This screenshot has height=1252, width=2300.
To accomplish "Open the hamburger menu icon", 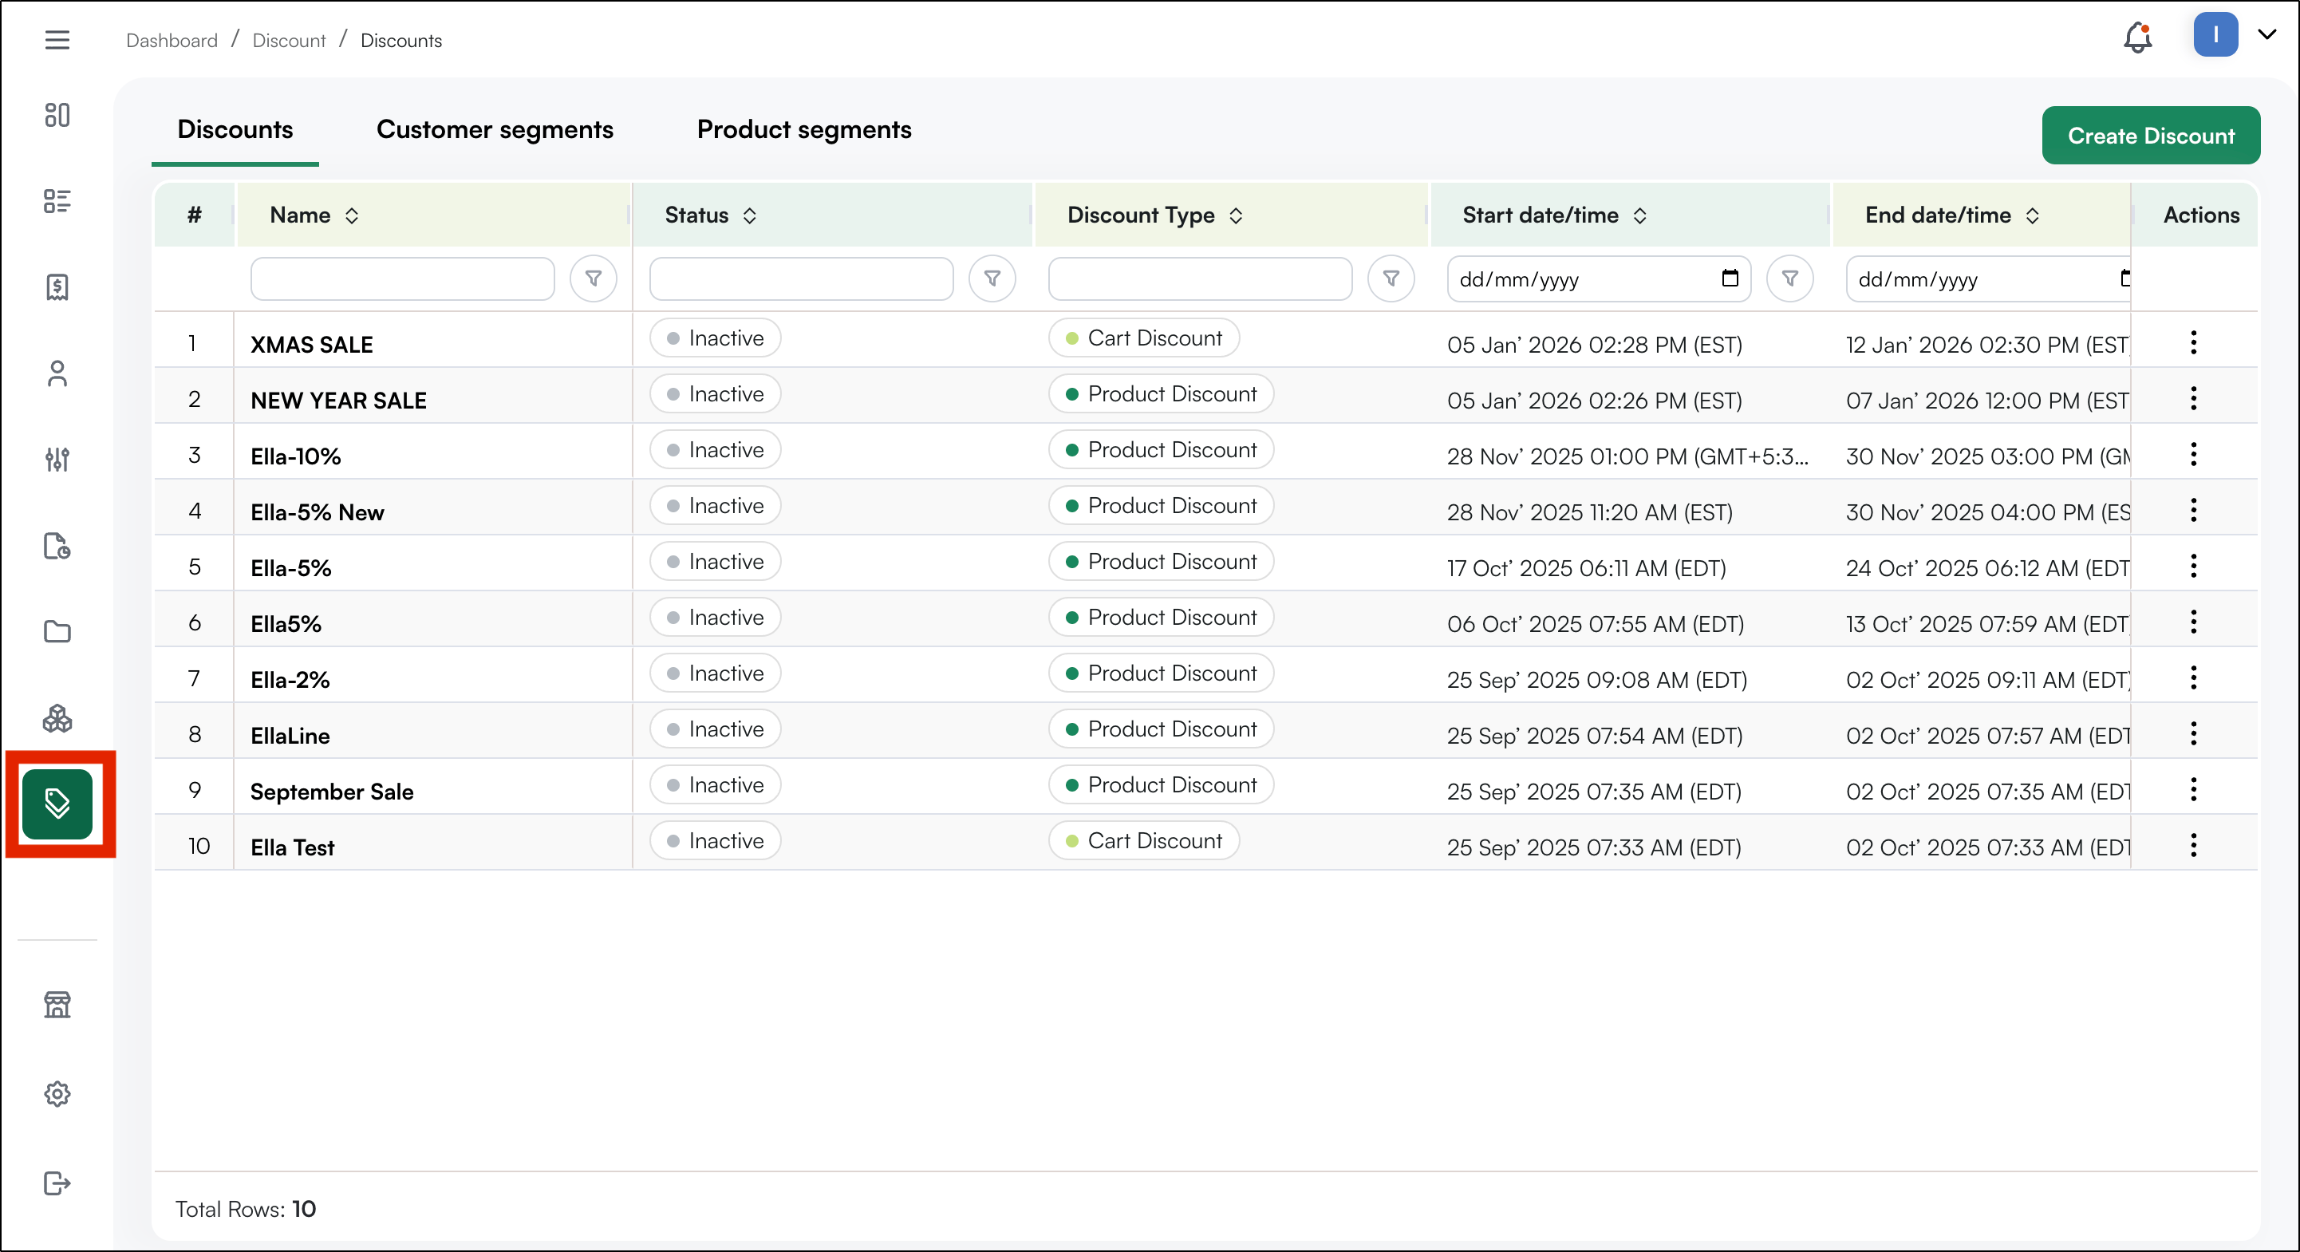I will pyautogui.click(x=57, y=40).
